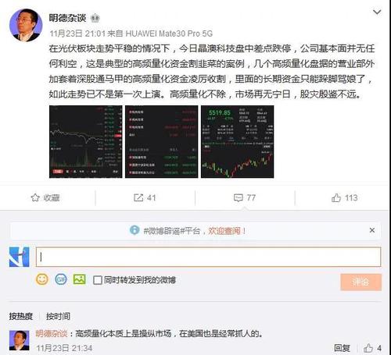The height and width of the screenshot is (355, 391).
Task: Open the emoji smiley picker
Action: [x=42, y=279]
